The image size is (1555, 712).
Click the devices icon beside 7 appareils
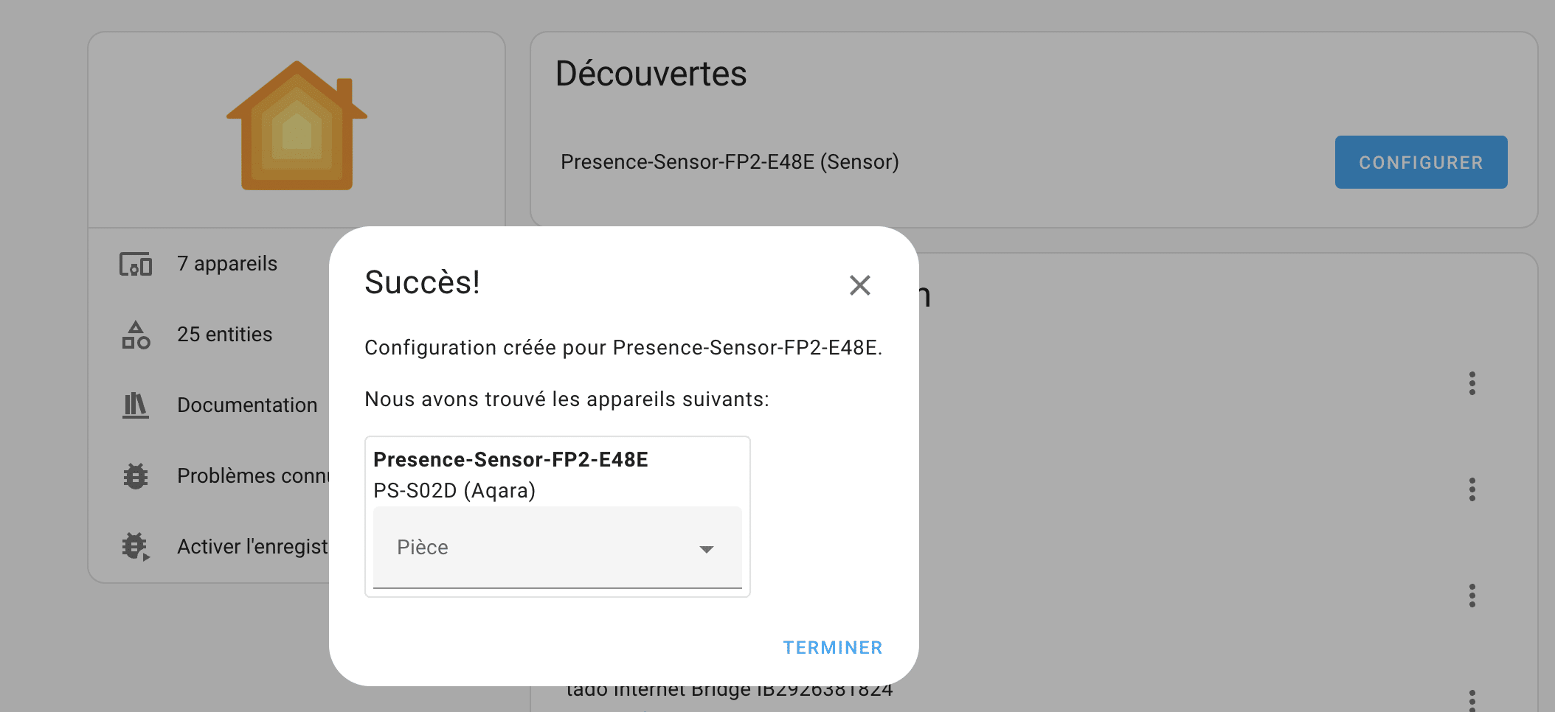point(136,264)
